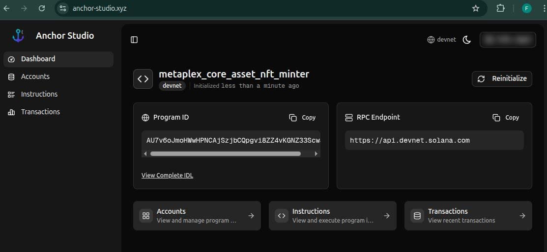Click the Program ID scrollbar right arrow
Screen dimensions: 547x252
[317, 153]
